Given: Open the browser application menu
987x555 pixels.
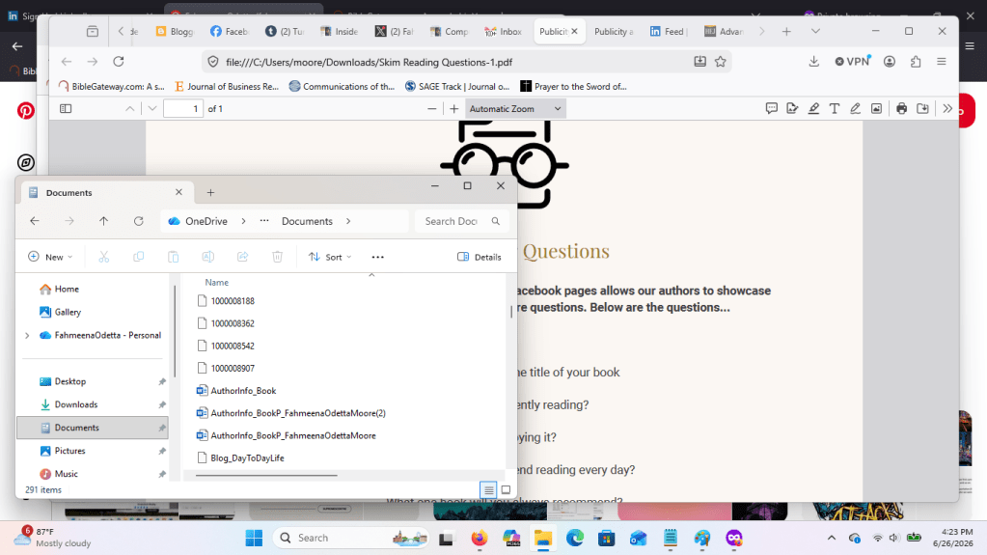Looking at the screenshot, I should click(x=941, y=62).
